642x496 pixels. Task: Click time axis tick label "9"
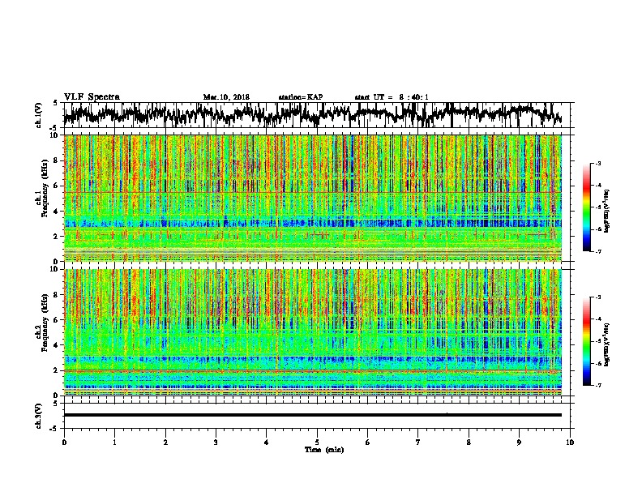(x=519, y=443)
